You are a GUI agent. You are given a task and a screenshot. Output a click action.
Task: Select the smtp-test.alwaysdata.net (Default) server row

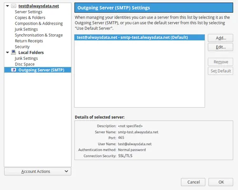(x=139, y=38)
